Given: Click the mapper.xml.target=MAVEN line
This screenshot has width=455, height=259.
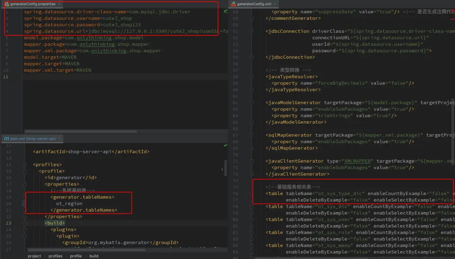Looking at the screenshot, I should [58, 70].
